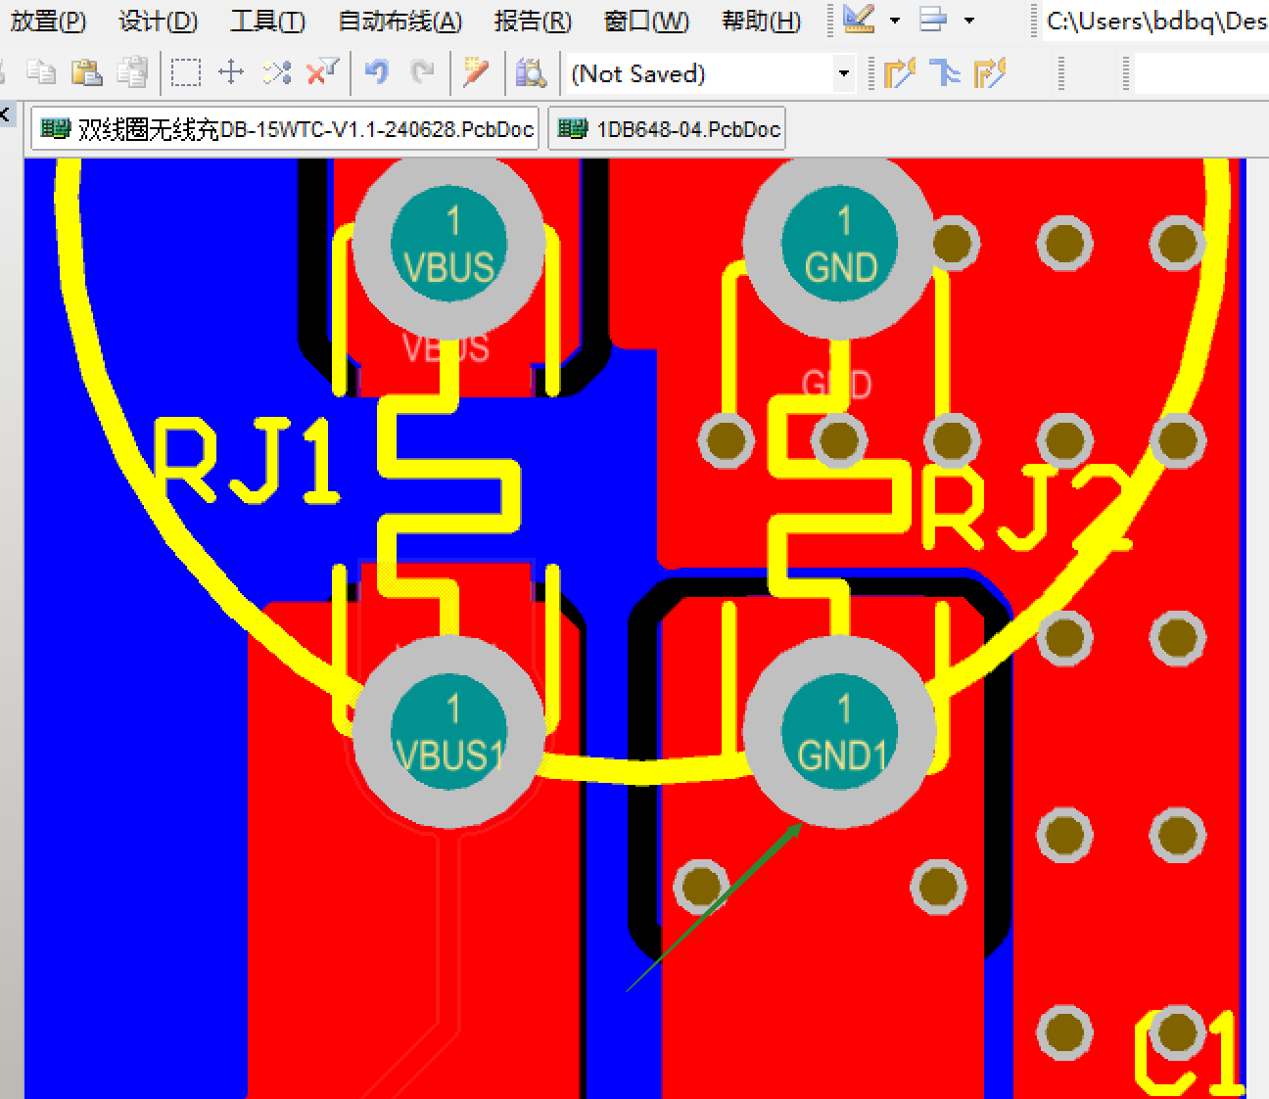Switch to the 双线圈无线充DB-15WTC PcbDoc tab

(x=286, y=129)
